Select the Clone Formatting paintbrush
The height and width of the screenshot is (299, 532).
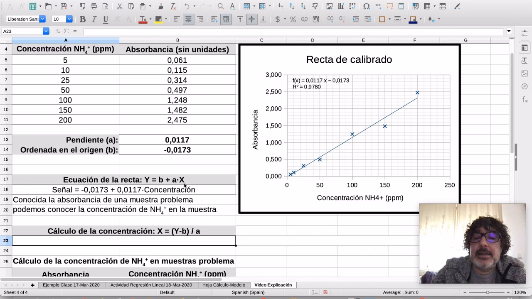click(x=160, y=6)
